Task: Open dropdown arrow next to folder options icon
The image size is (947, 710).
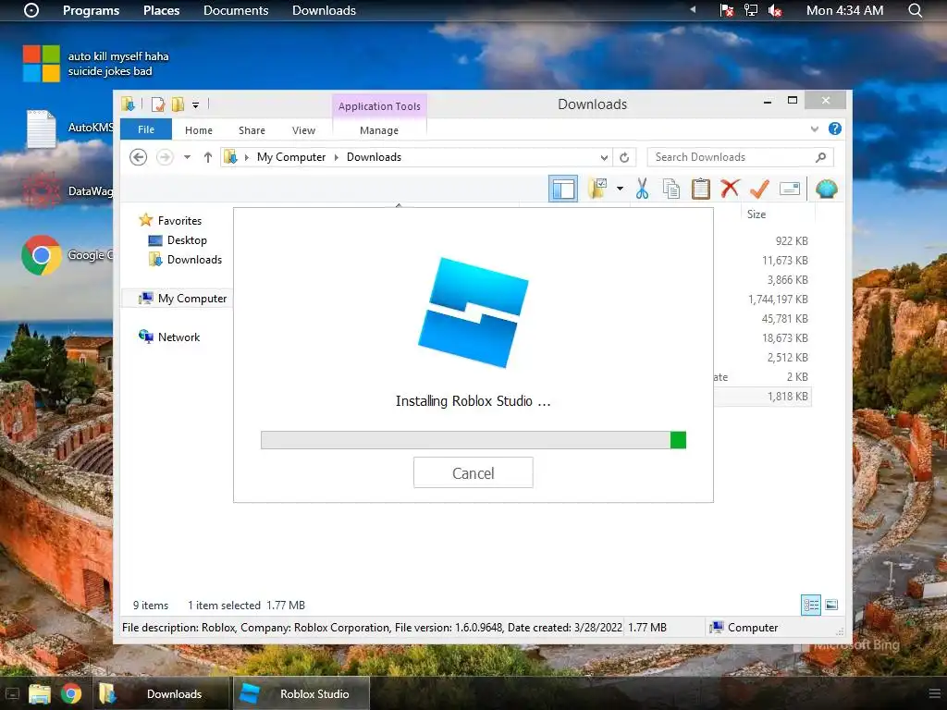Action: [620, 189]
